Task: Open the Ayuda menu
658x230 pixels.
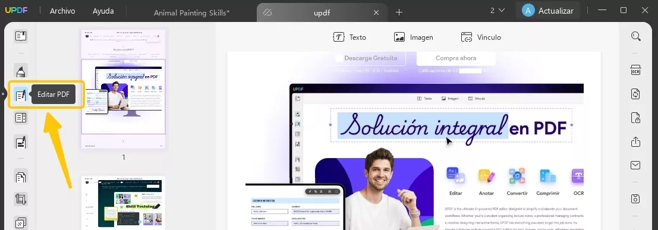Action: click(103, 11)
